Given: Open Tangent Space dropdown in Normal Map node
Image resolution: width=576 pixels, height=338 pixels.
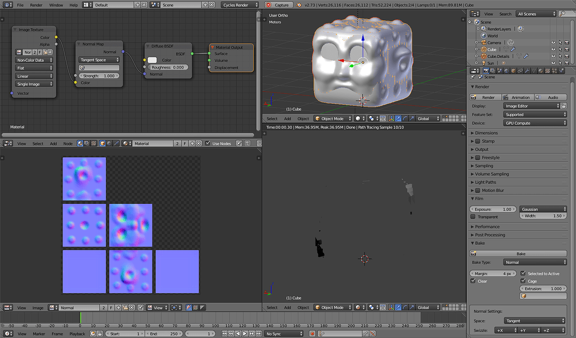Looking at the screenshot, I should coord(99,60).
